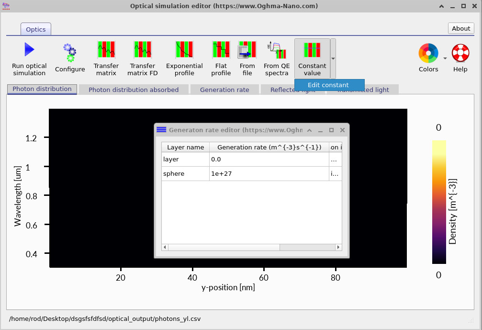Image resolution: width=482 pixels, height=330 pixels.
Task: Select the Transfer matrix FD solver
Action: [142, 57]
